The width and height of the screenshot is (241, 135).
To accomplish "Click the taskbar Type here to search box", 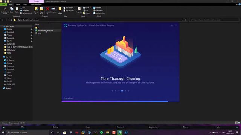I will (x=27, y=132).
